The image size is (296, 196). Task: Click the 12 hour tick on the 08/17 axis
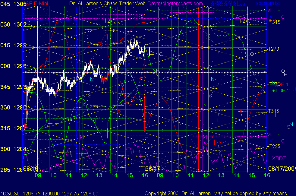click(206, 175)
